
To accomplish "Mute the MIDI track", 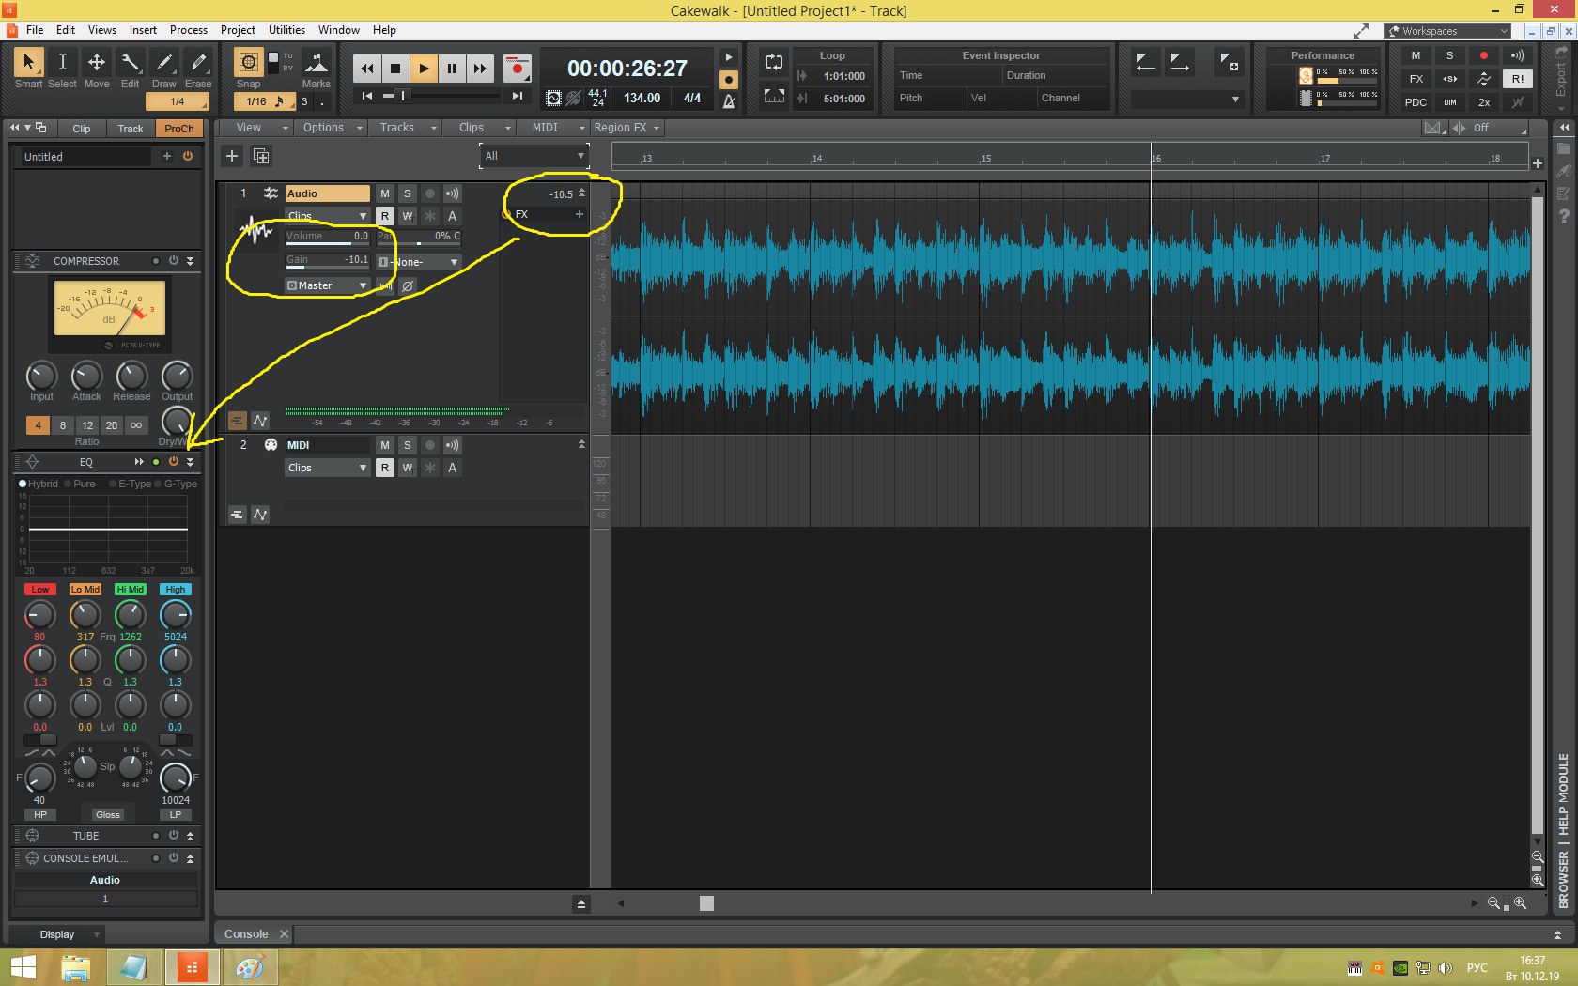I will (385, 445).
